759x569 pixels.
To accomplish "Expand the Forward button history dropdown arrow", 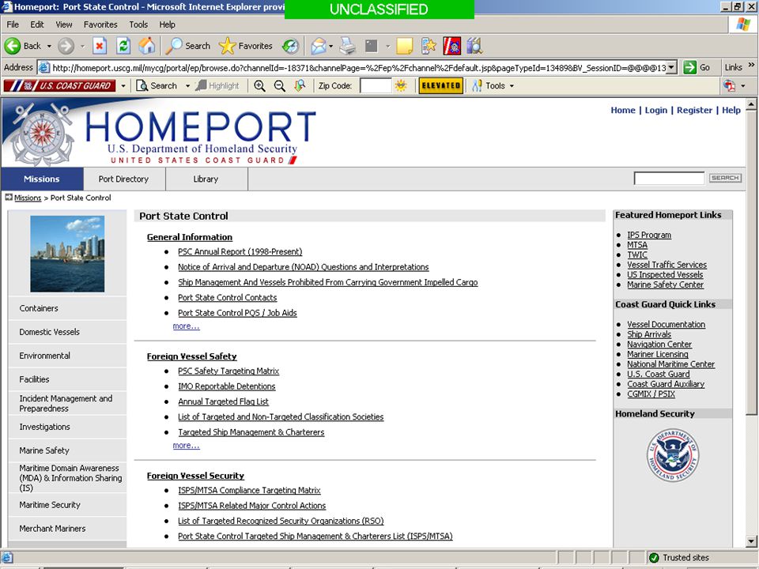I will pyautogui.click(x=82, y=46).
